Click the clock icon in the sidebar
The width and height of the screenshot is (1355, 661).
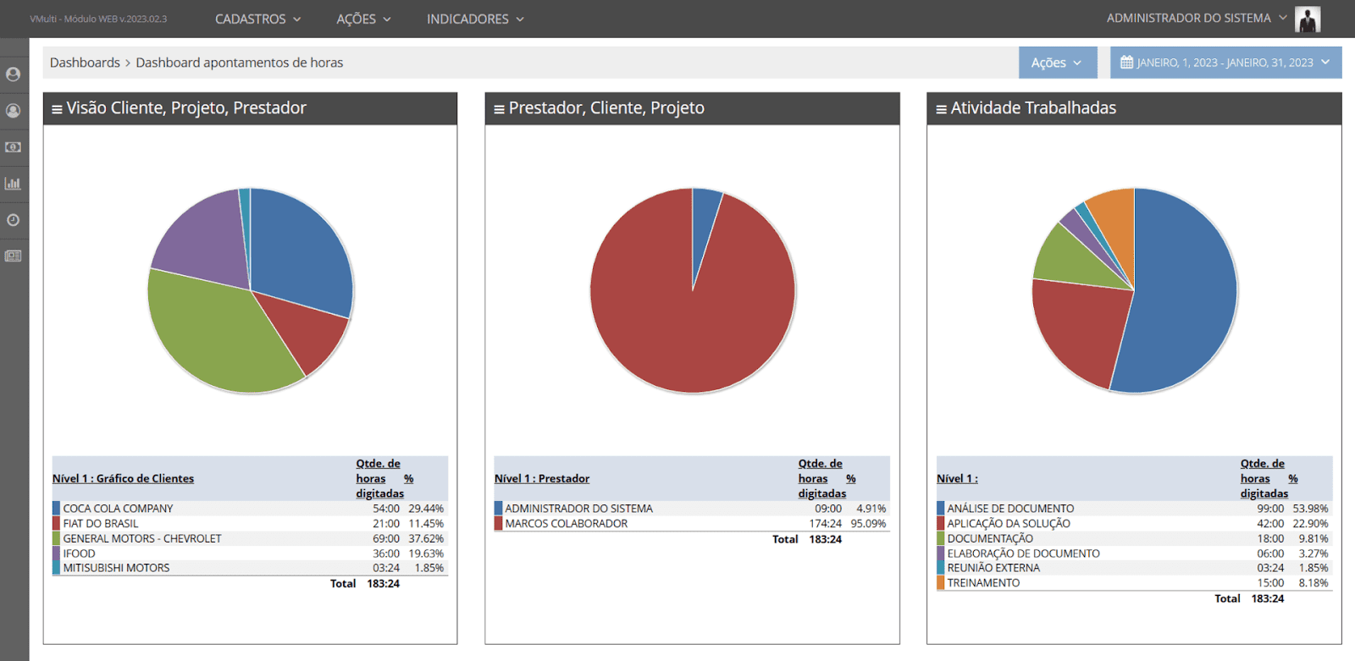click(x=13, y=220)
